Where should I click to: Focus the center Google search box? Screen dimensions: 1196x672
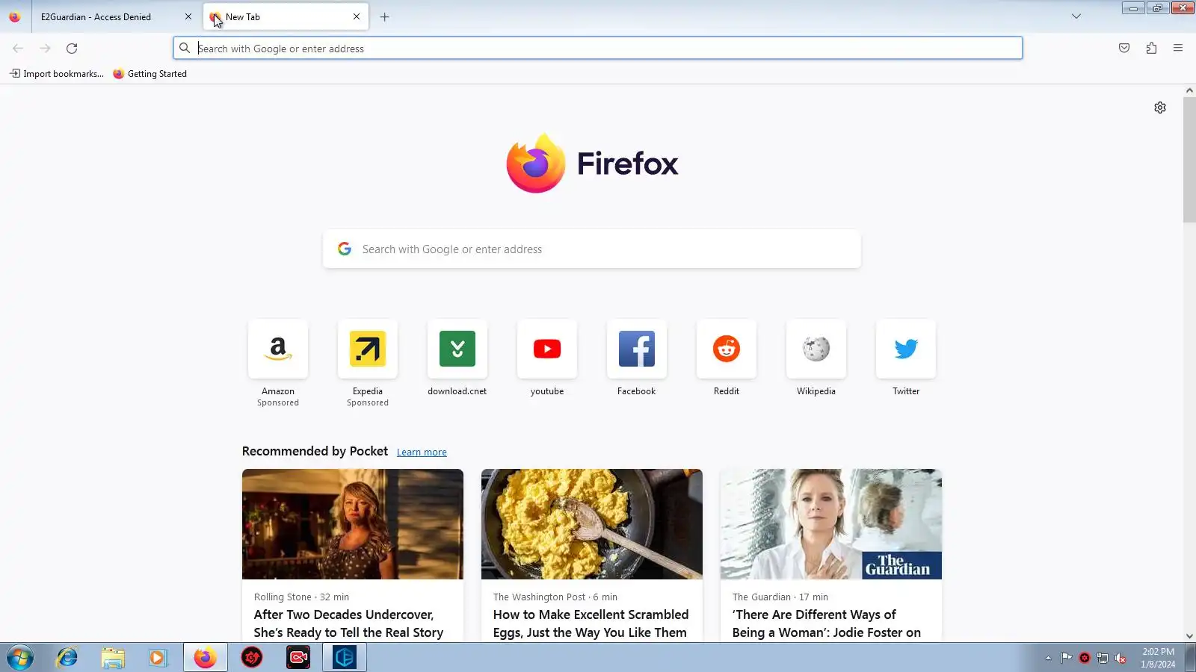(x=592, y=249)
